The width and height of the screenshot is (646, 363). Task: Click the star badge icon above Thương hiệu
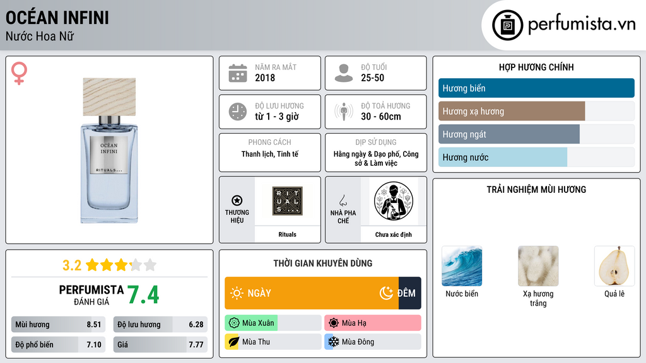point(237,200)
